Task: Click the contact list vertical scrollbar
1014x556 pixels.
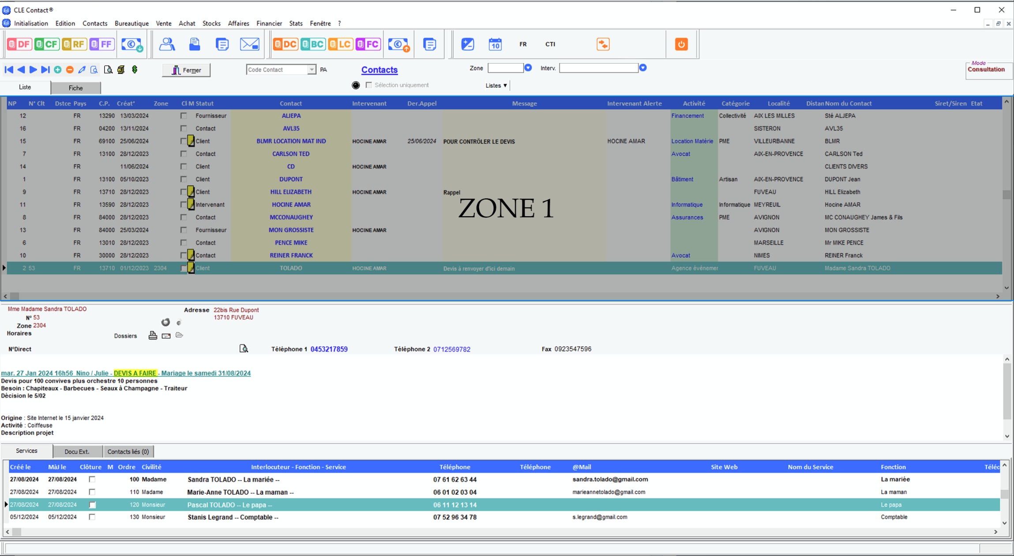Action: 1006,194
